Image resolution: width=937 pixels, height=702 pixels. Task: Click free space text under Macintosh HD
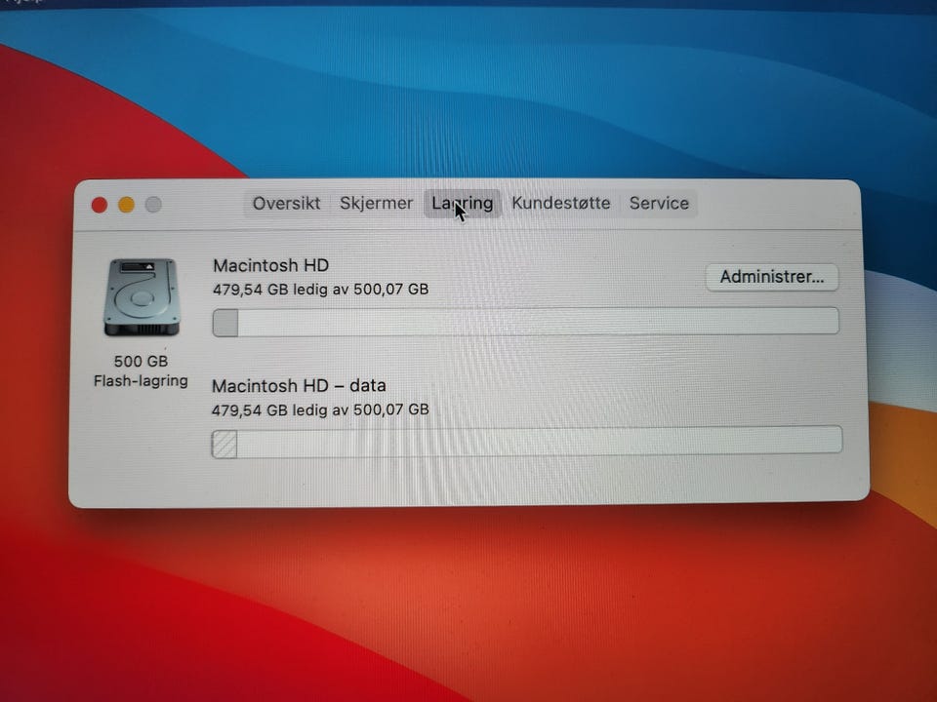pos(321,290)
